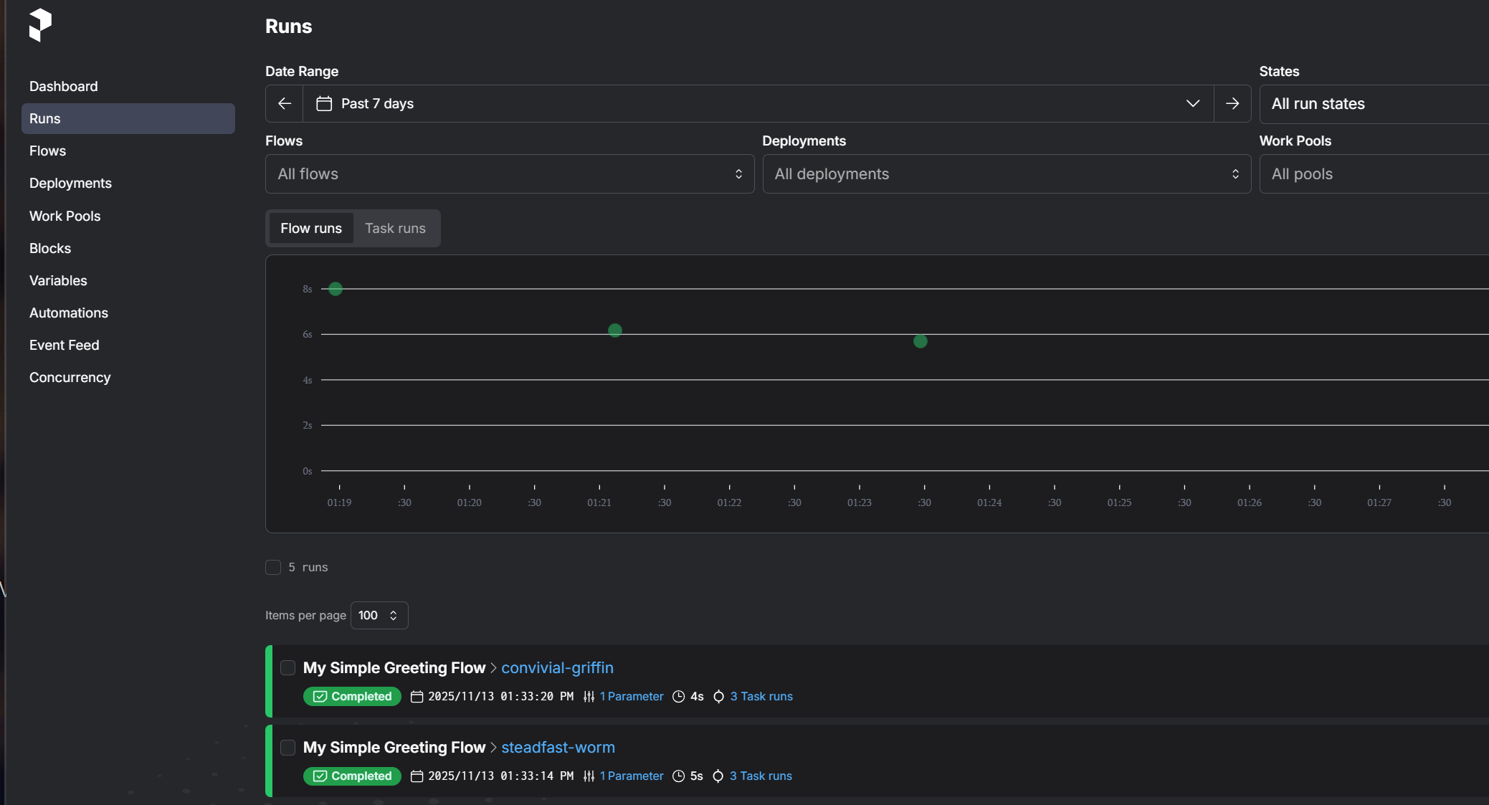This screenshot has height=805, width=1489.
Task: Open the All deployments dropdown
Action: [1006, 174]
